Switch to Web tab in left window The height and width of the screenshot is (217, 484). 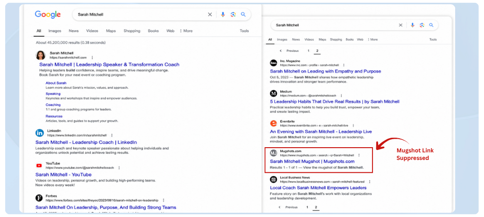[170, 31]
